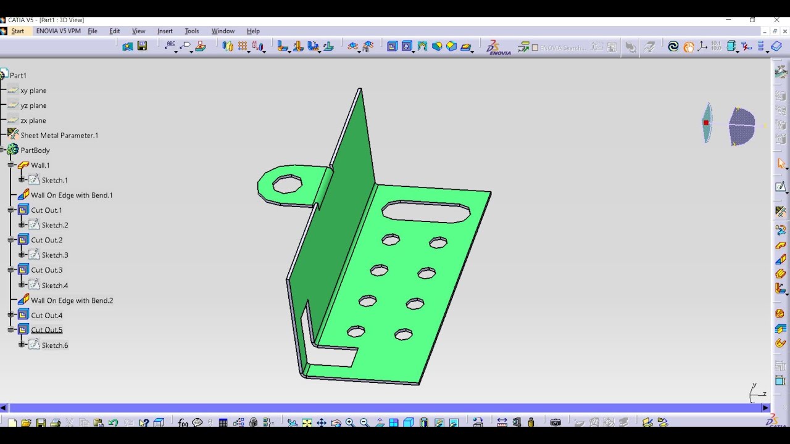Select the Pan tool icon
This screenshot has height=444, width=790.
click(322, 423)
